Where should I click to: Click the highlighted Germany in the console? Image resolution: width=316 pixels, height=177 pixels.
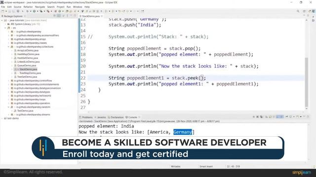pos(183,132)
